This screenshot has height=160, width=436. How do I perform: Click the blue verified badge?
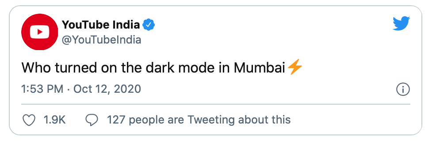[149, 25]
